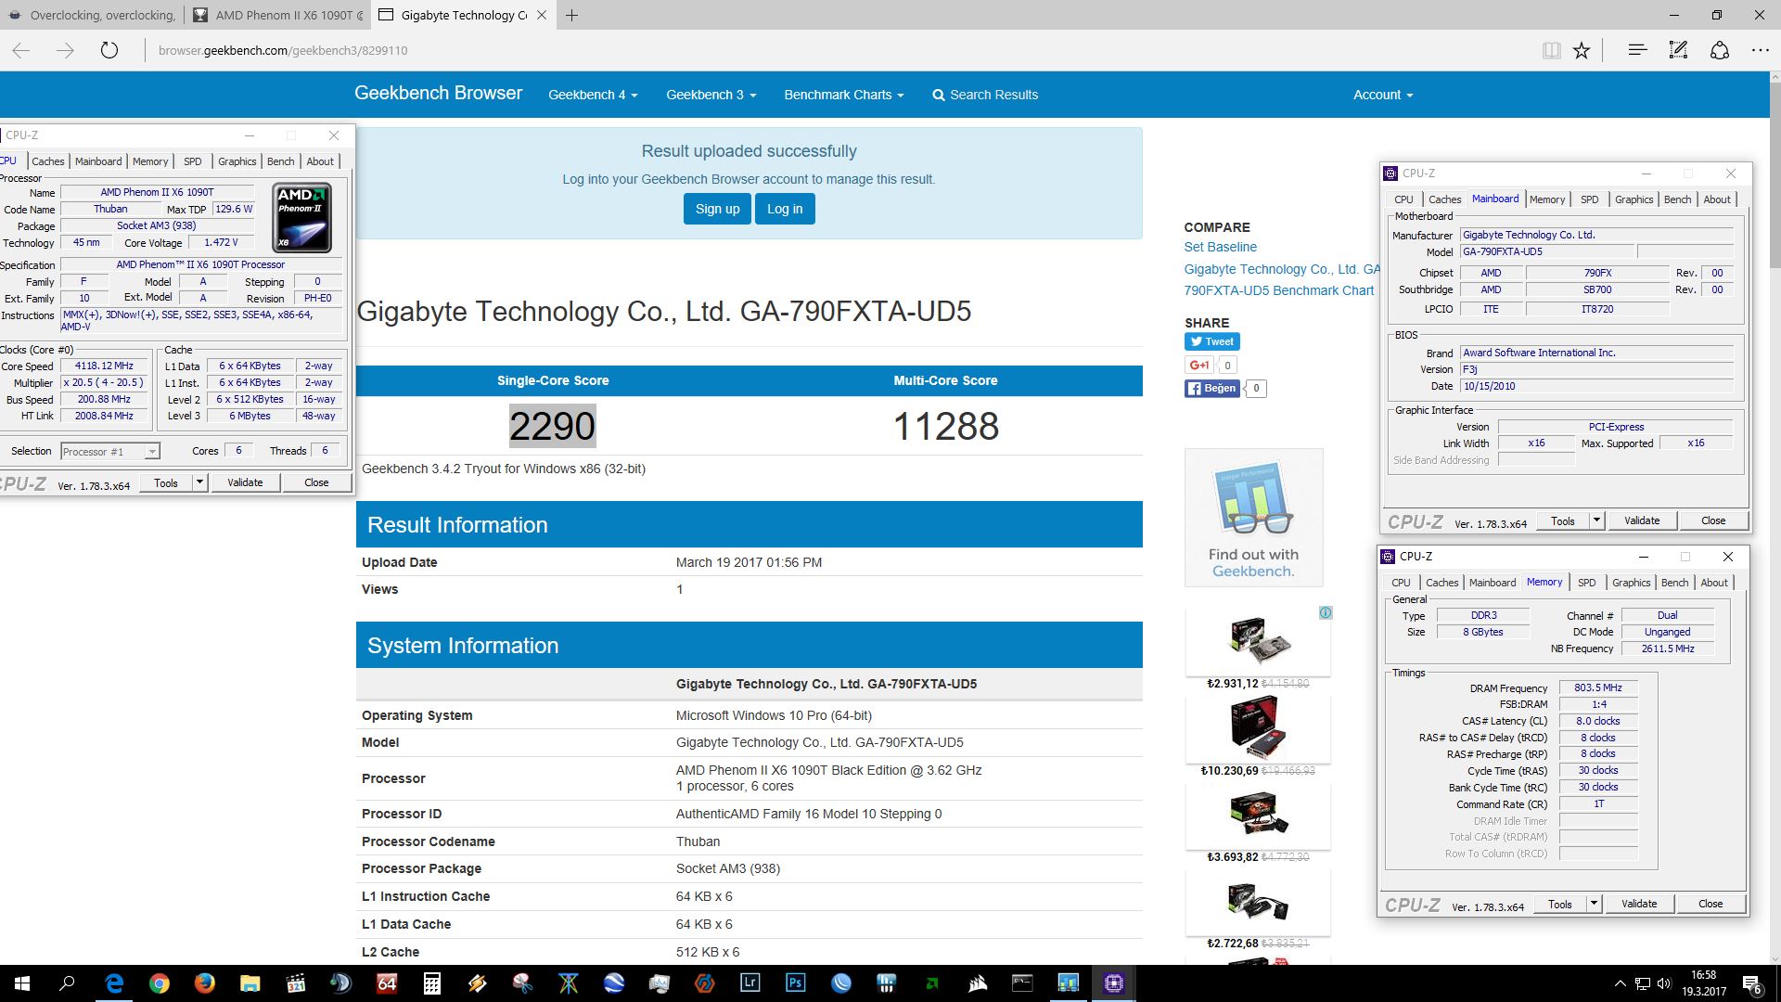Switch to Overclocking browser tab
The width and height of the screenshot is (1781, 1002).
[x=92, y=15]
